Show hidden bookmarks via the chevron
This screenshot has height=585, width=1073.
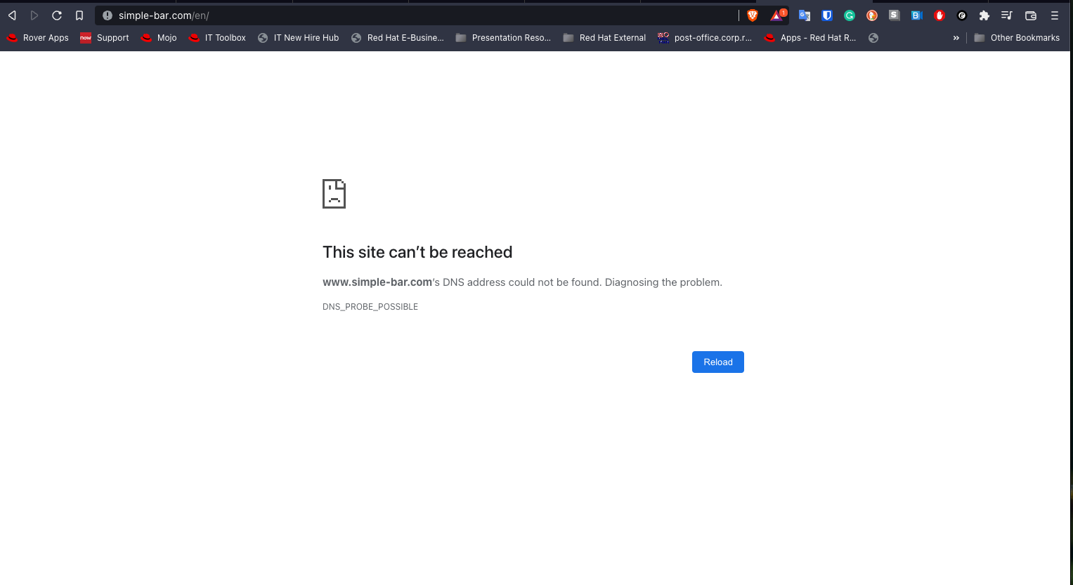[x=956, y=38]
